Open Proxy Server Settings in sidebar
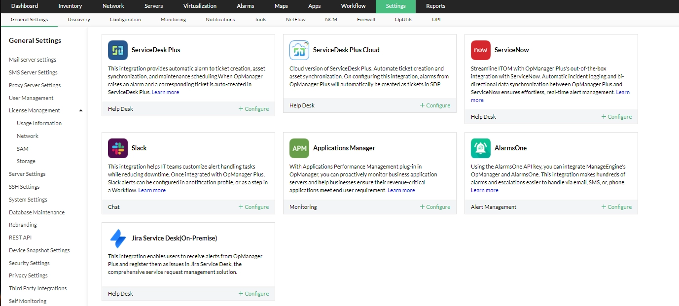 click(35, 85)
